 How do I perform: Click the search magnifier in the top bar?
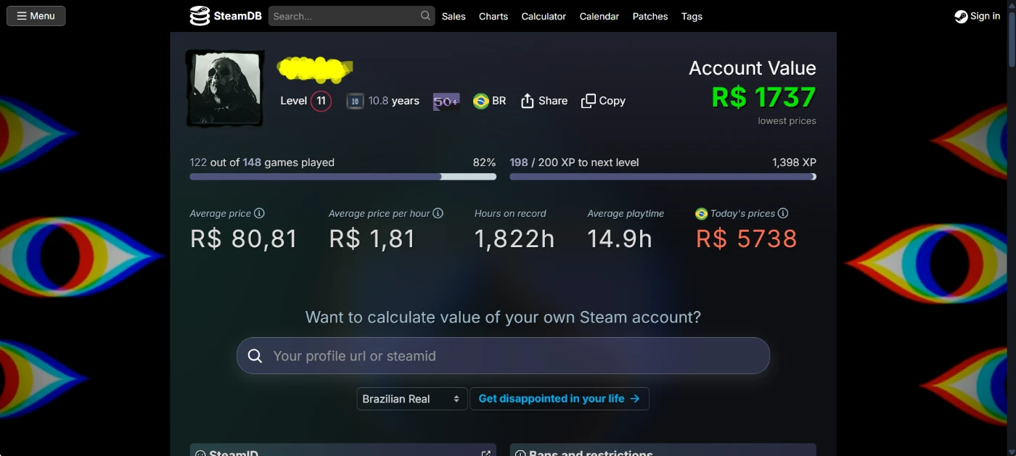(425, 16)
